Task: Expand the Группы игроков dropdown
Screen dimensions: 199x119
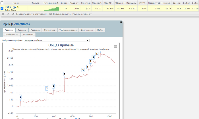Action: click(82, 14)
